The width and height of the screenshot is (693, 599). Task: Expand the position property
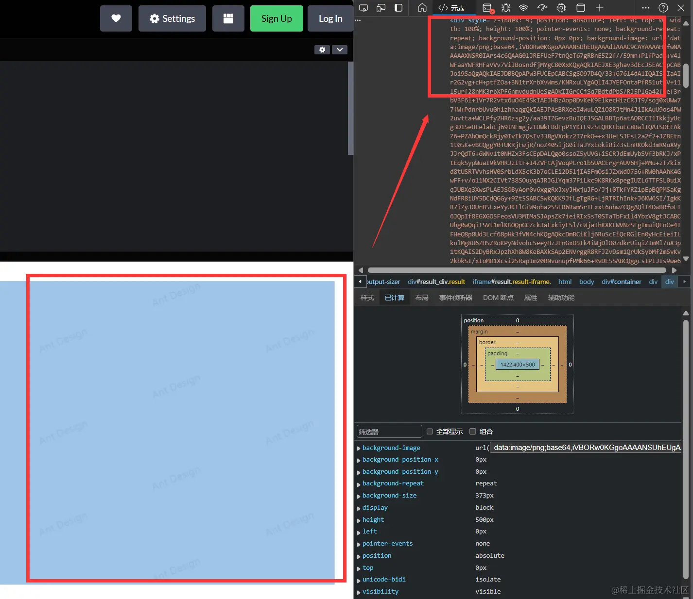coord(359,556)
